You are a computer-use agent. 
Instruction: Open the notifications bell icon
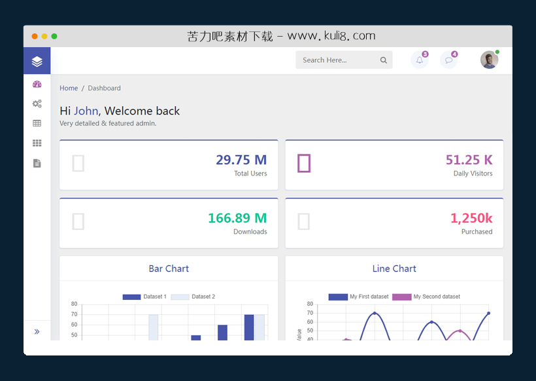[x=419, y=60]
